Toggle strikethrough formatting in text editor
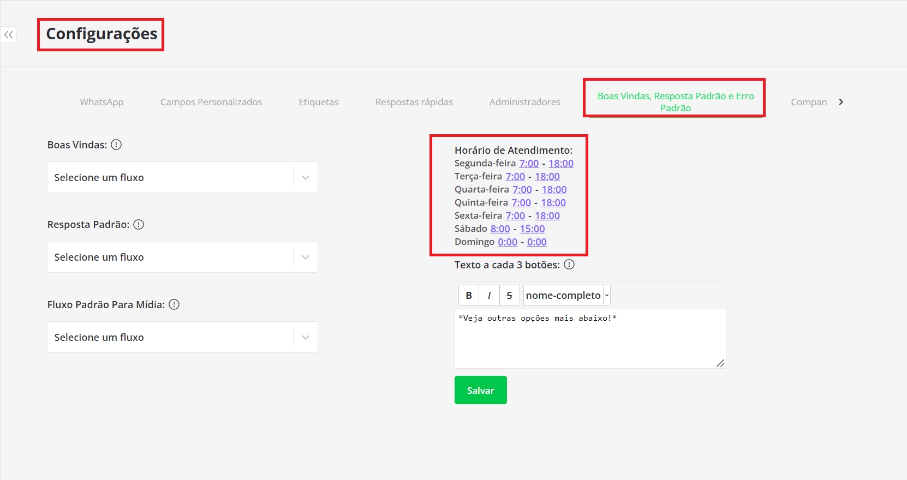Screen dimensions: 907x480 (509, 295)
